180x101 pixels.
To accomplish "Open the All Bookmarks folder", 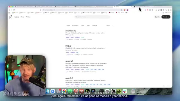I will click(167, 13).
